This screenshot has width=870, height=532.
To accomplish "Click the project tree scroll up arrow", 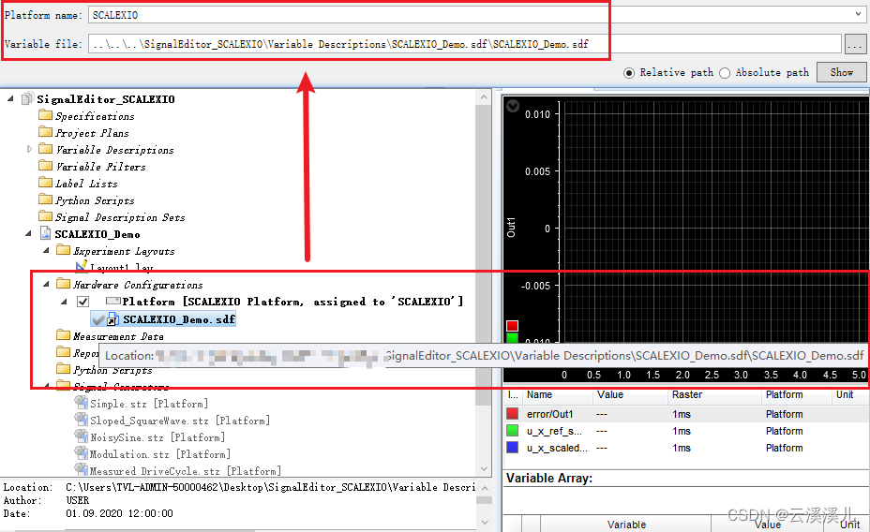I will (x=484, y=97).
